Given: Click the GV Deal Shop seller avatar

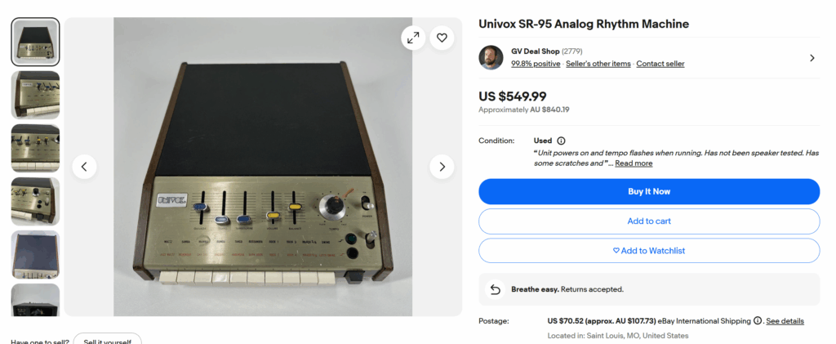Looking at the screenshot, I should pos(491,58).
